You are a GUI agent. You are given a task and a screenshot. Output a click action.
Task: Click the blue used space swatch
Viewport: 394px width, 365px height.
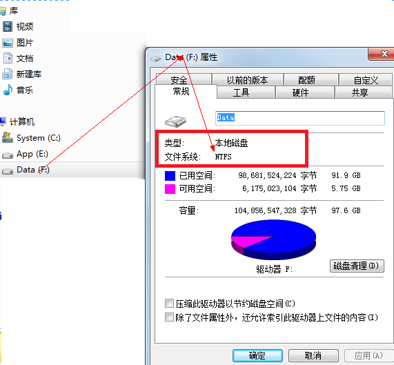pos(170,175)
